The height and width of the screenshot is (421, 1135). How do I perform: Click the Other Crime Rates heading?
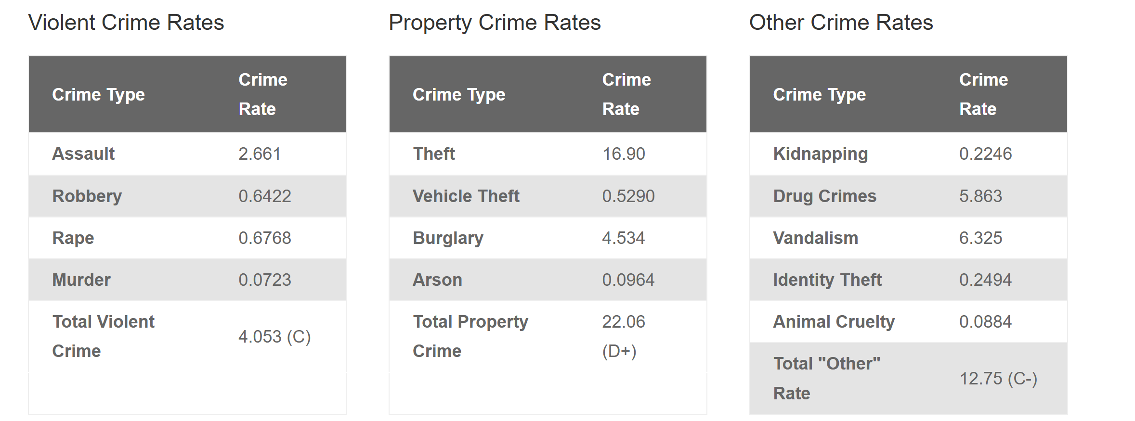[x=841, y=23]
